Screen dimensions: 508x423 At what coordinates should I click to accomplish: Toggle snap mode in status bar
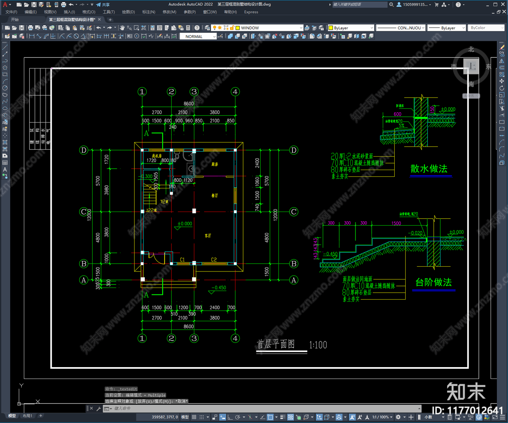pos(202,417)
